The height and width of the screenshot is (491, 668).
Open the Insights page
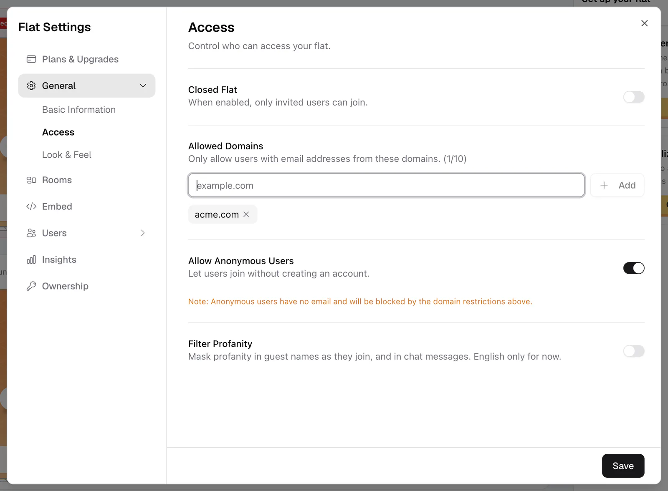(x=87, y=259)
